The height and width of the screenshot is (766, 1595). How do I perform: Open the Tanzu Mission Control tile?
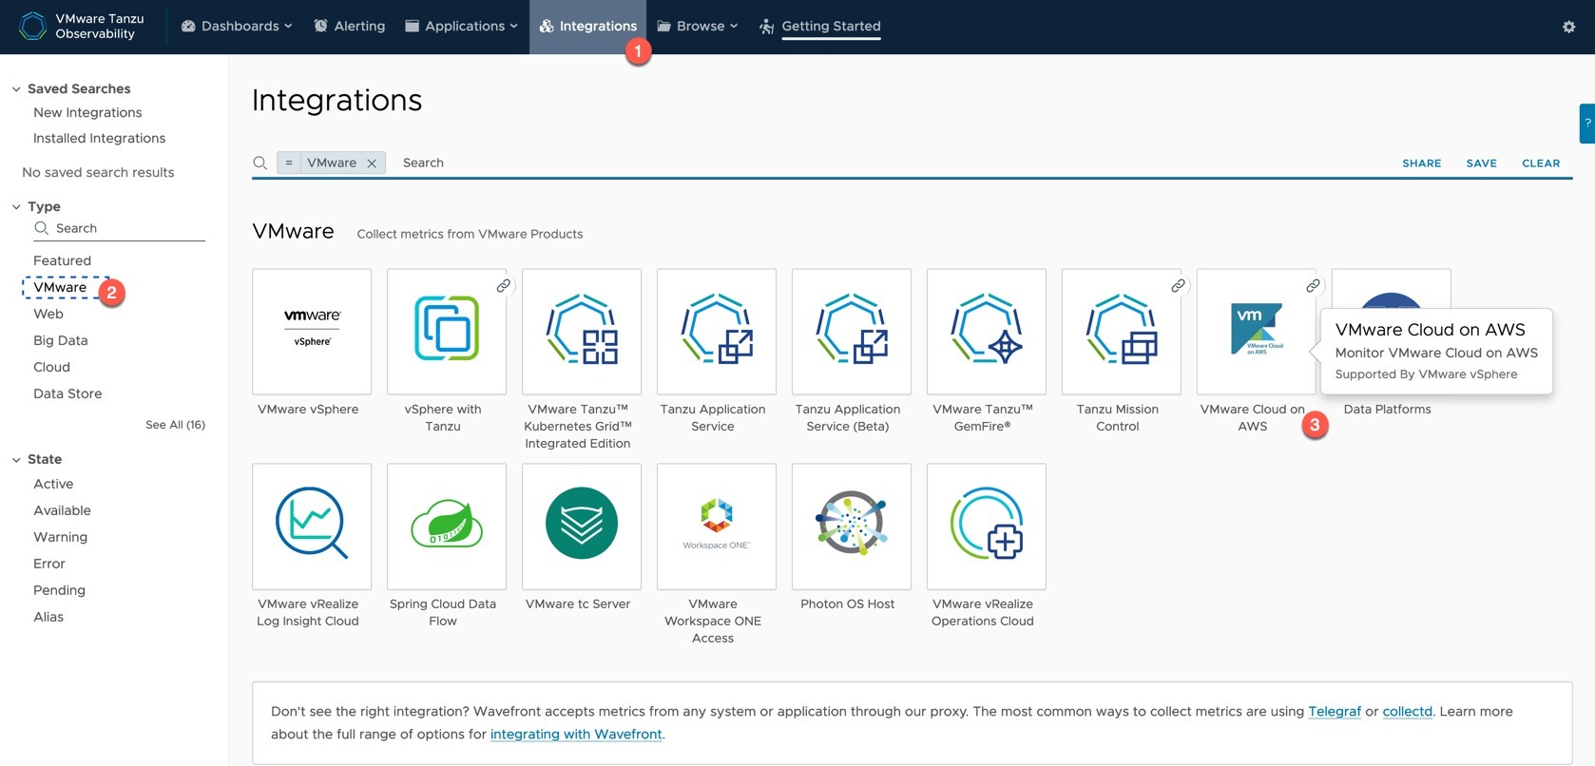[x=1122, y=332]
